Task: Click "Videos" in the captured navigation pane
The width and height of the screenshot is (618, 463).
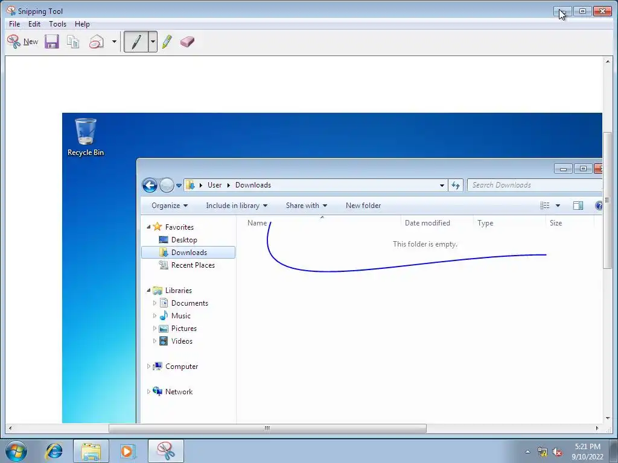Action: pyautogui.click(x=182, y=341)
